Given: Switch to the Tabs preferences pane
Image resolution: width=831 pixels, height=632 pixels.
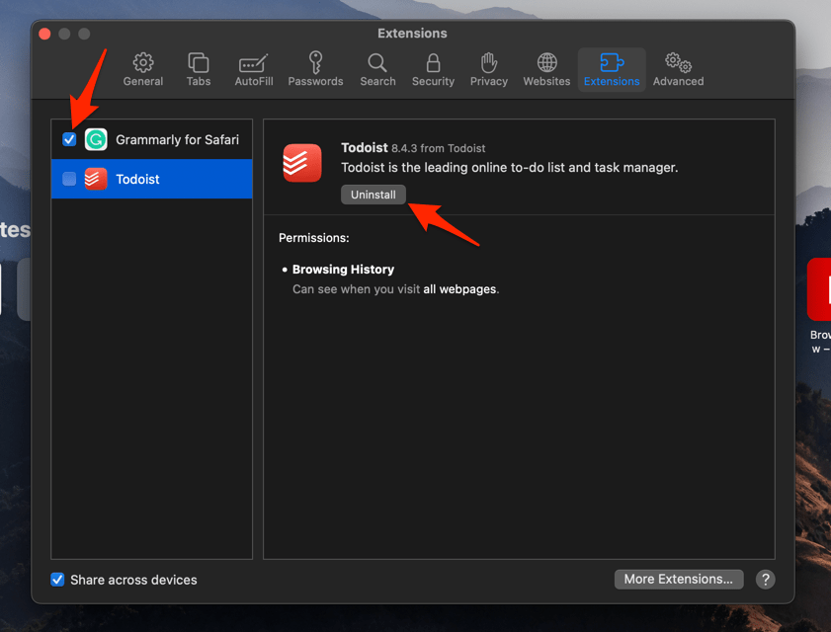Looking at the screenshot, I should (x=199, y=70).
